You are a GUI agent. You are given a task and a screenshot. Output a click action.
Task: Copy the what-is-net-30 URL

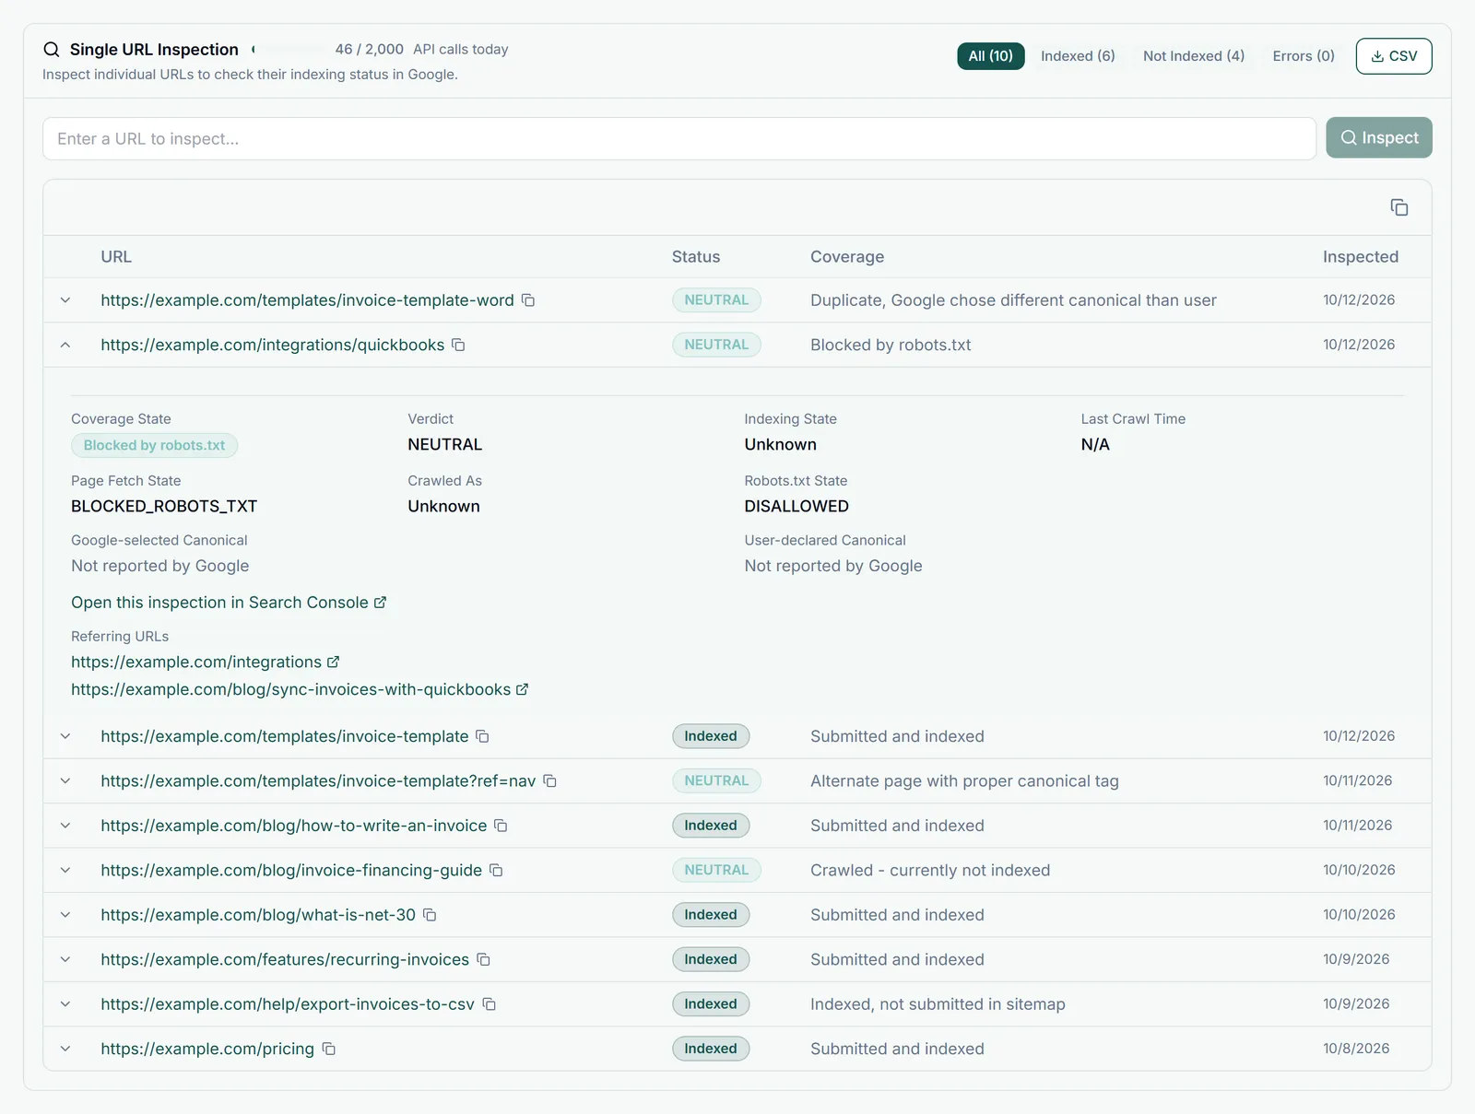pyautogui.click(x=430, y=915)
